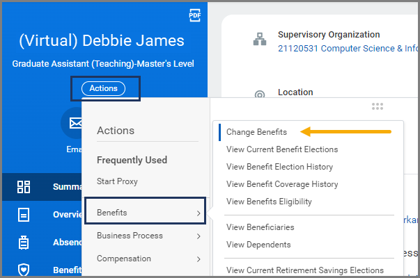Select Change Benefits menu option

point(256,131)
